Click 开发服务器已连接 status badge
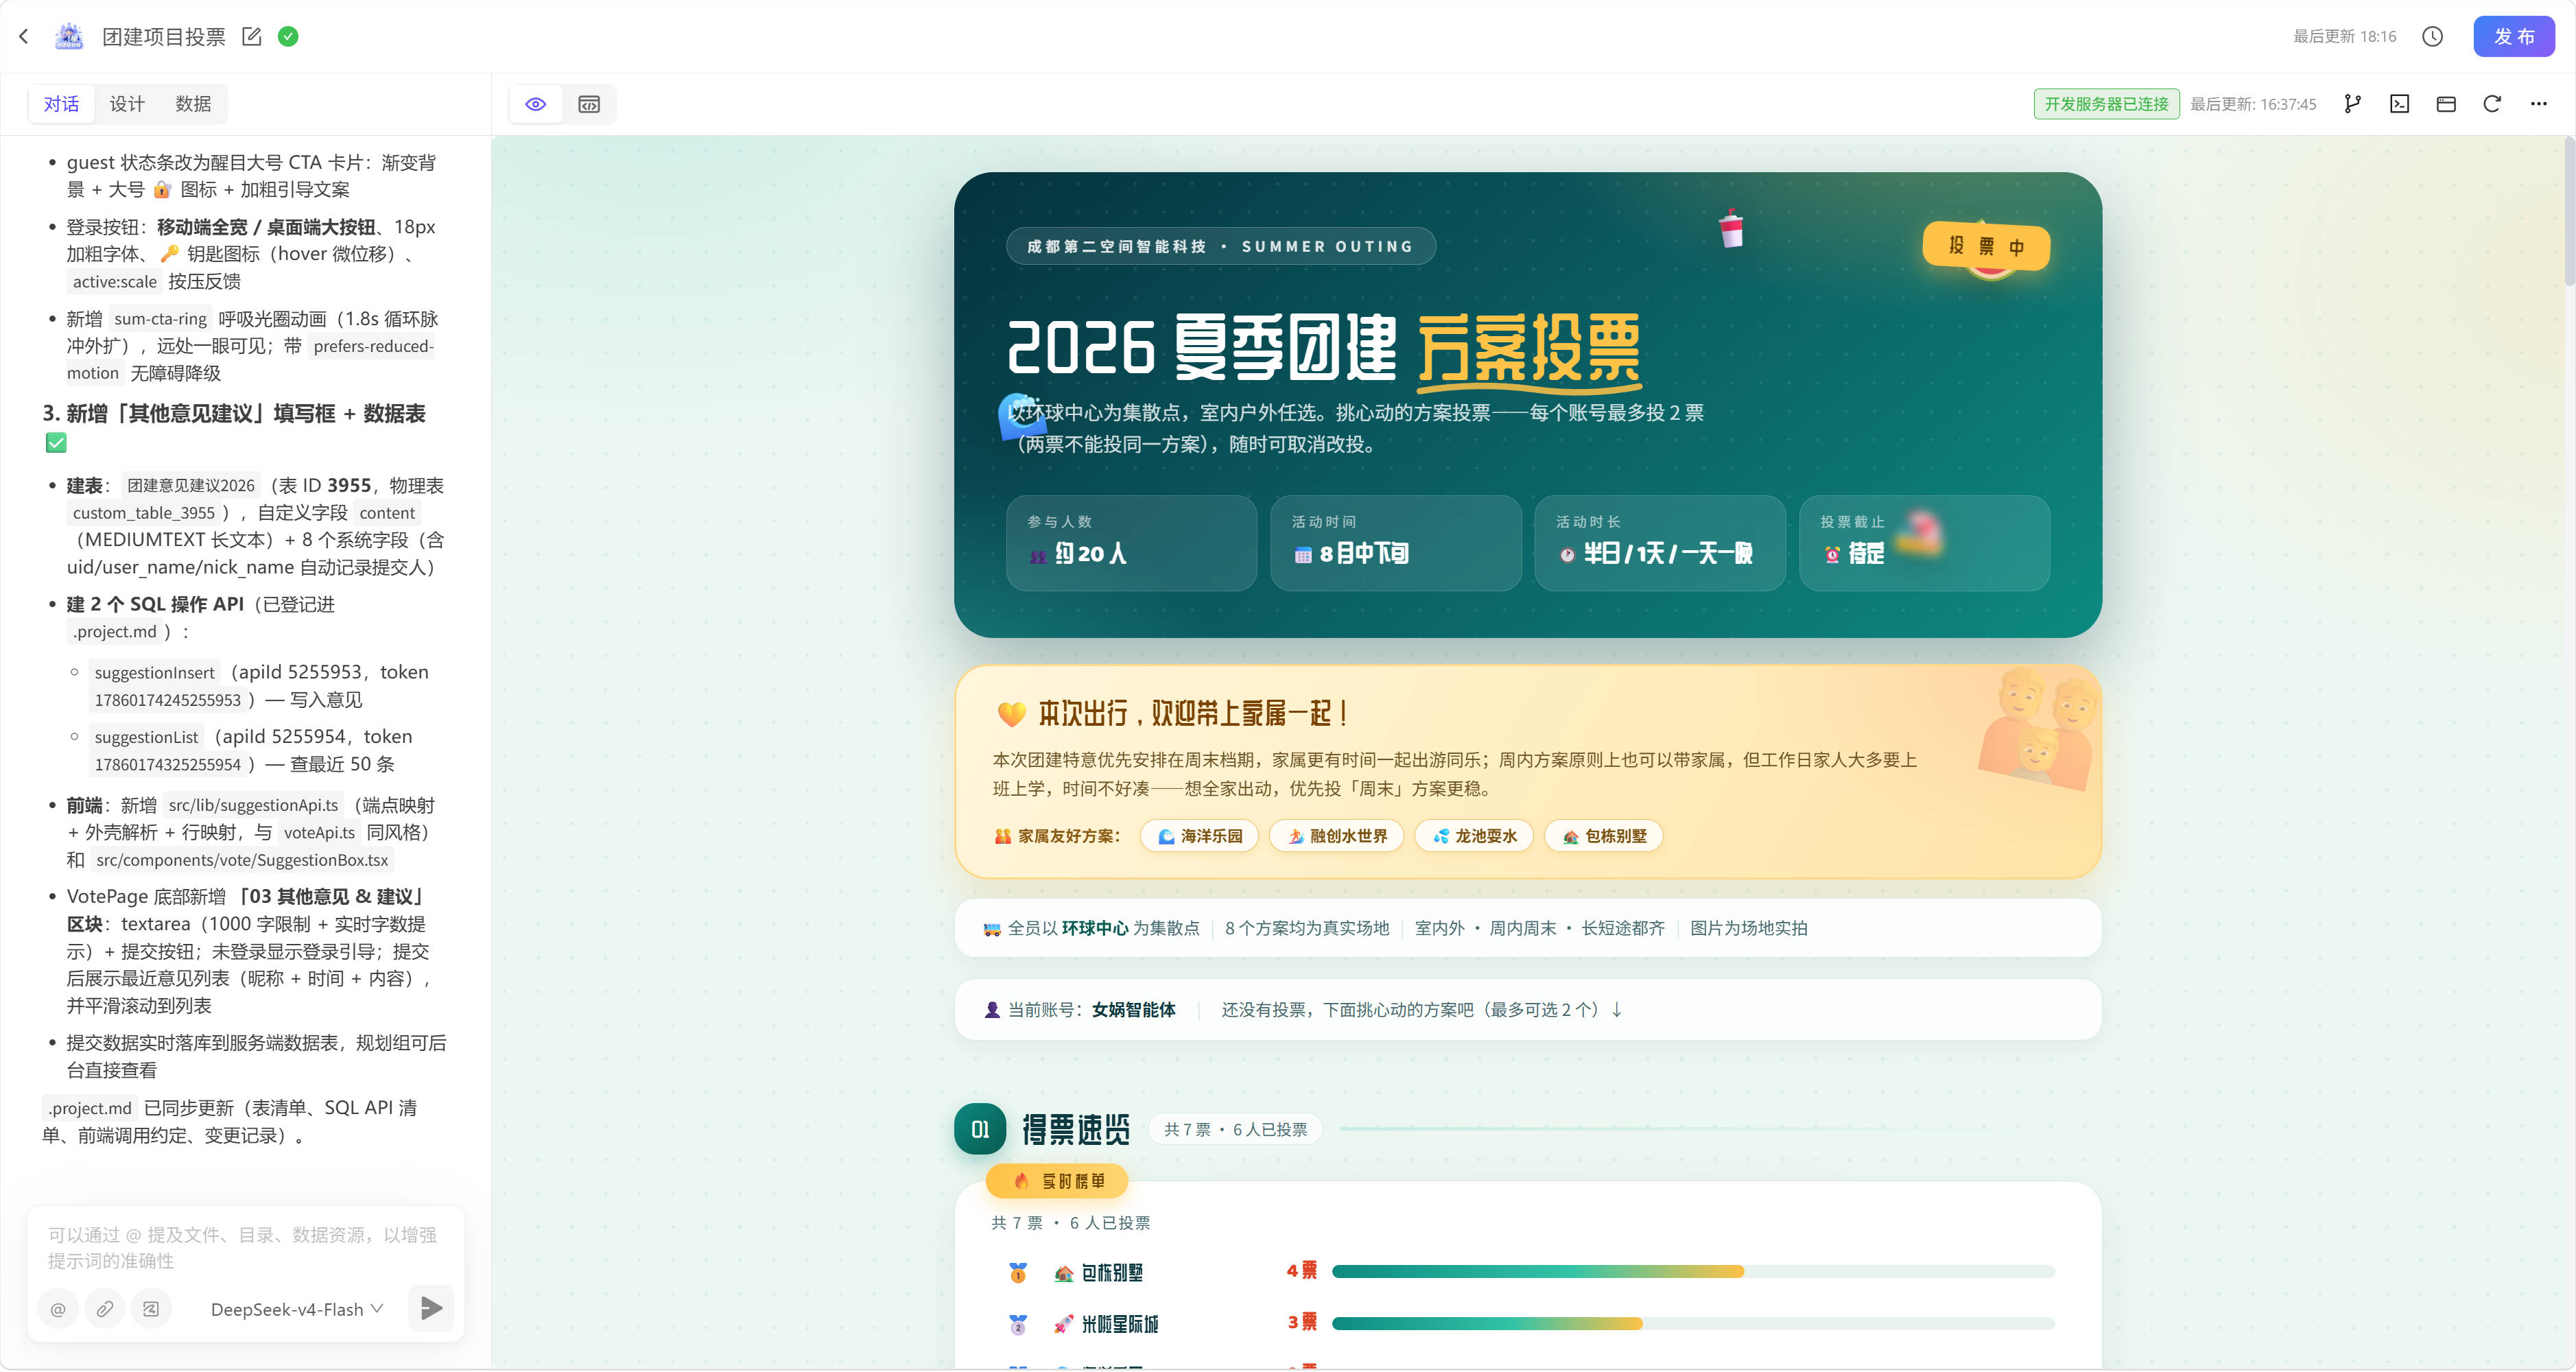The height and width of the screenshot is (1372, 2576). pyautogui.click(x=2106, y=104)
